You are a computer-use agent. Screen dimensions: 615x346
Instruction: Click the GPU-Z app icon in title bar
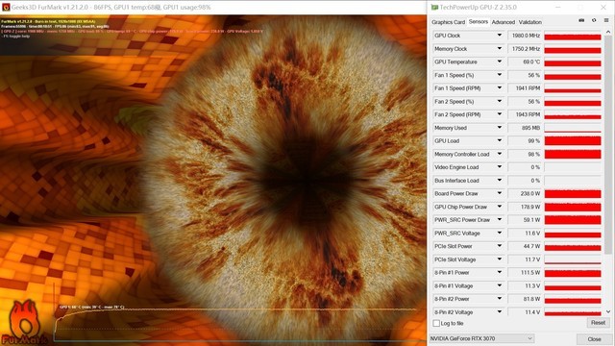434,7
